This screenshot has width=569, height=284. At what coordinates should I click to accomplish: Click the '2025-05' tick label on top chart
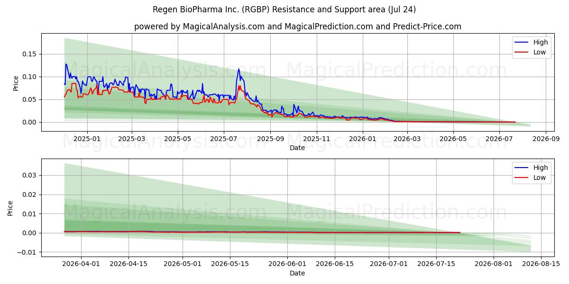pyautogui.click(x=178, y=139)
